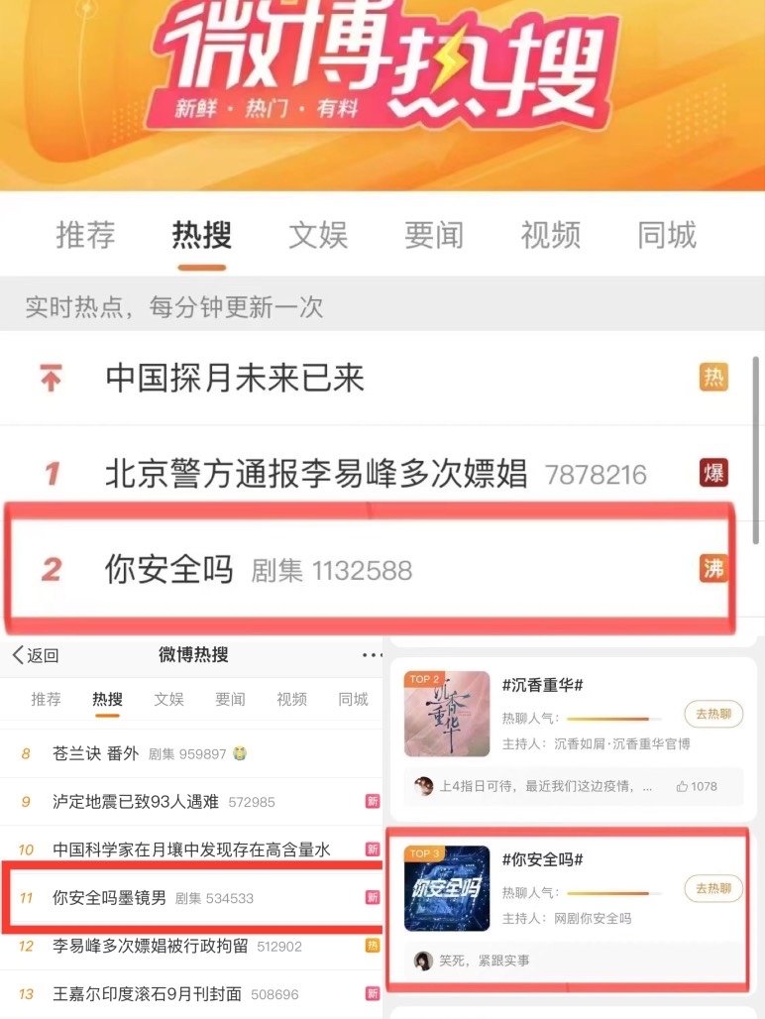This screenshot has width=765, height=1019.
Task: Tap the 沉香重华 TOP 2 poster thumbnail
Action: pos(447,714)
